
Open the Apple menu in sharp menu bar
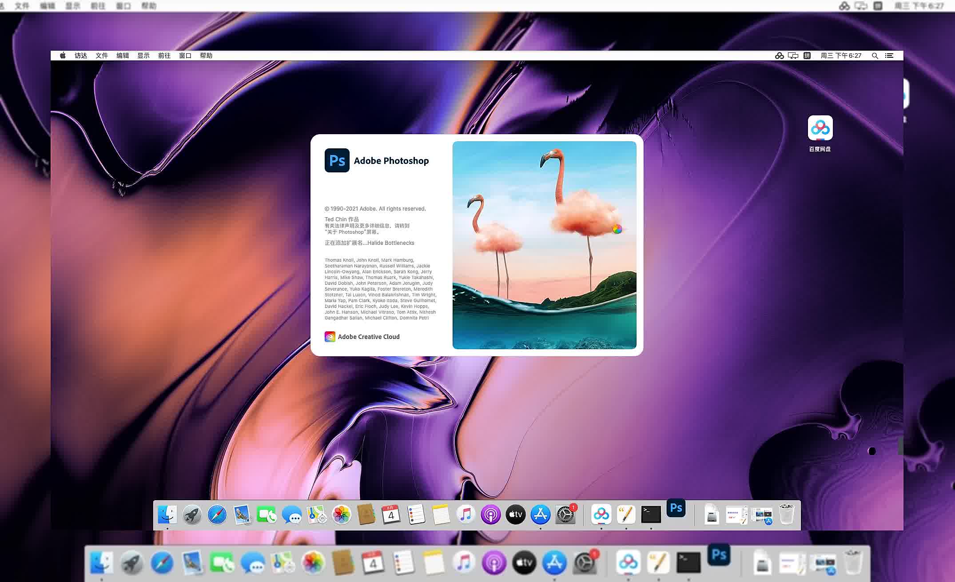[x=63, y=56]
